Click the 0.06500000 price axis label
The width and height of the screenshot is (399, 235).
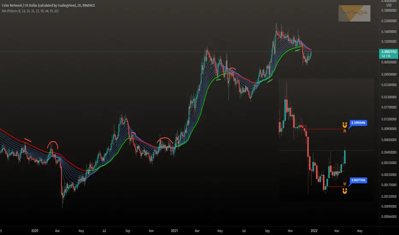pyautogui.click(x=389, y=62)
